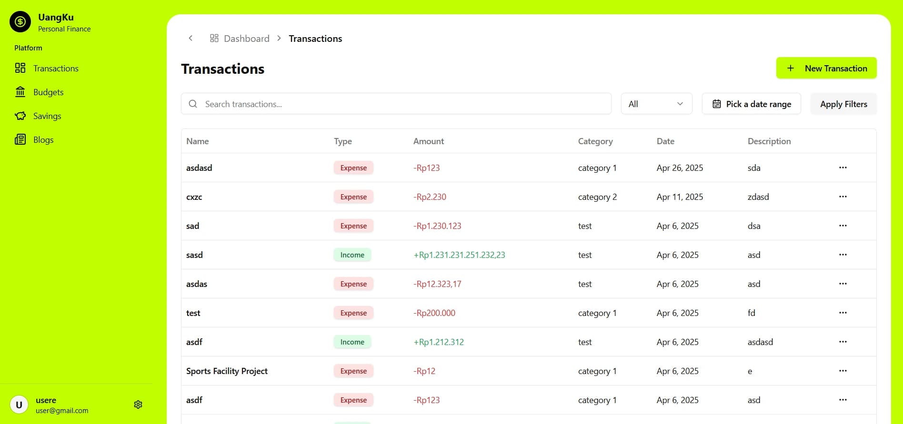Click the amount -Rp12
The image size is (903, 424).
tap(424, 371)
